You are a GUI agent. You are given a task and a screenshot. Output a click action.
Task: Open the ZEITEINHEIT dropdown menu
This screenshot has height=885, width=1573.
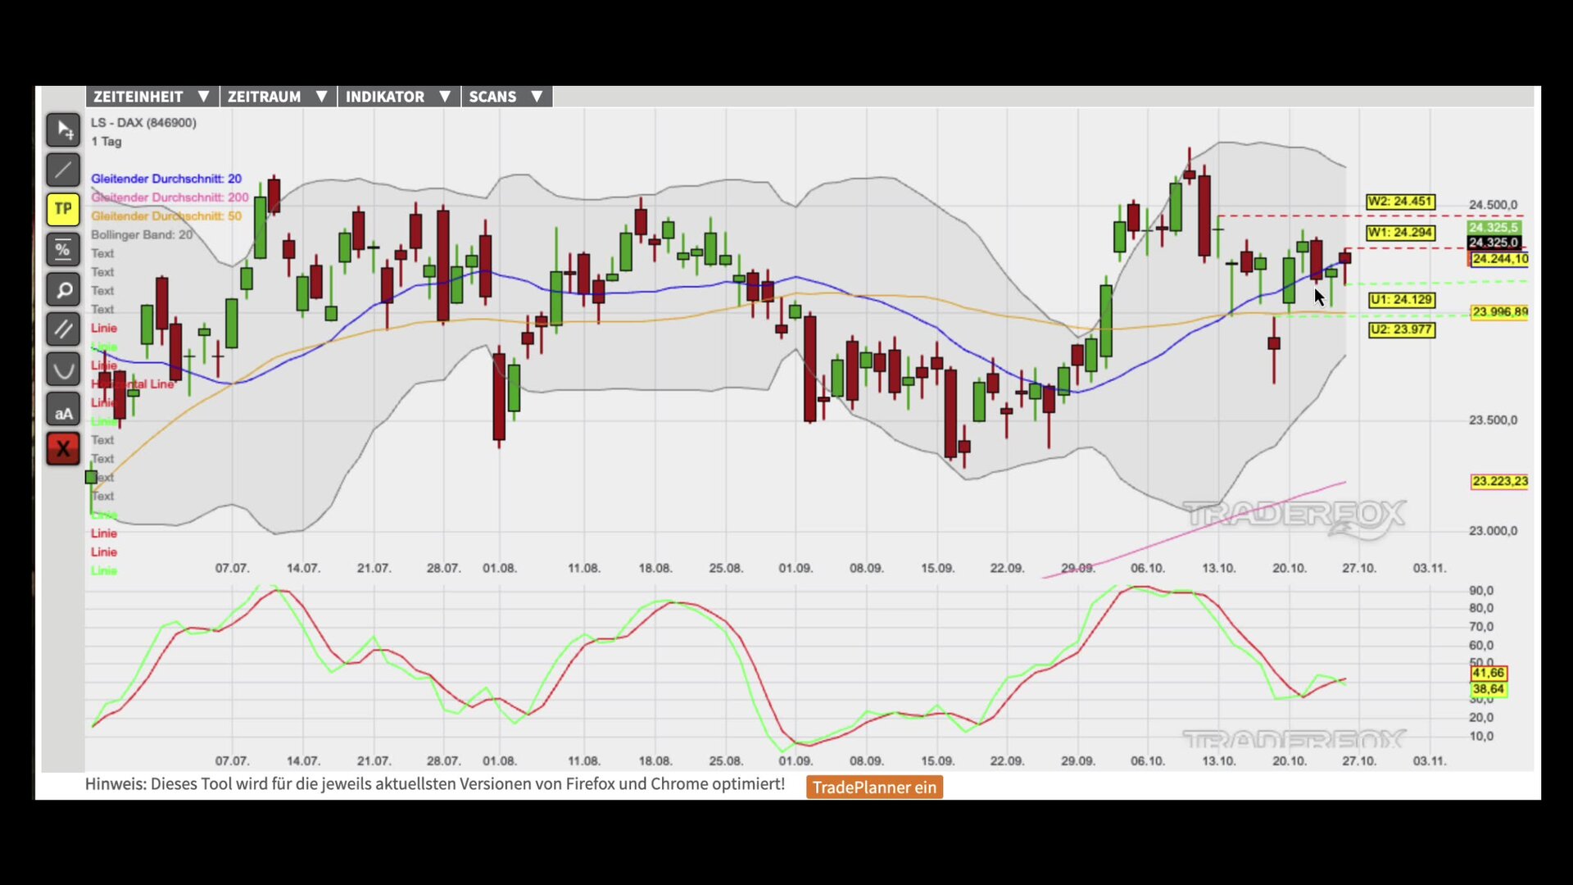(152, 97)
